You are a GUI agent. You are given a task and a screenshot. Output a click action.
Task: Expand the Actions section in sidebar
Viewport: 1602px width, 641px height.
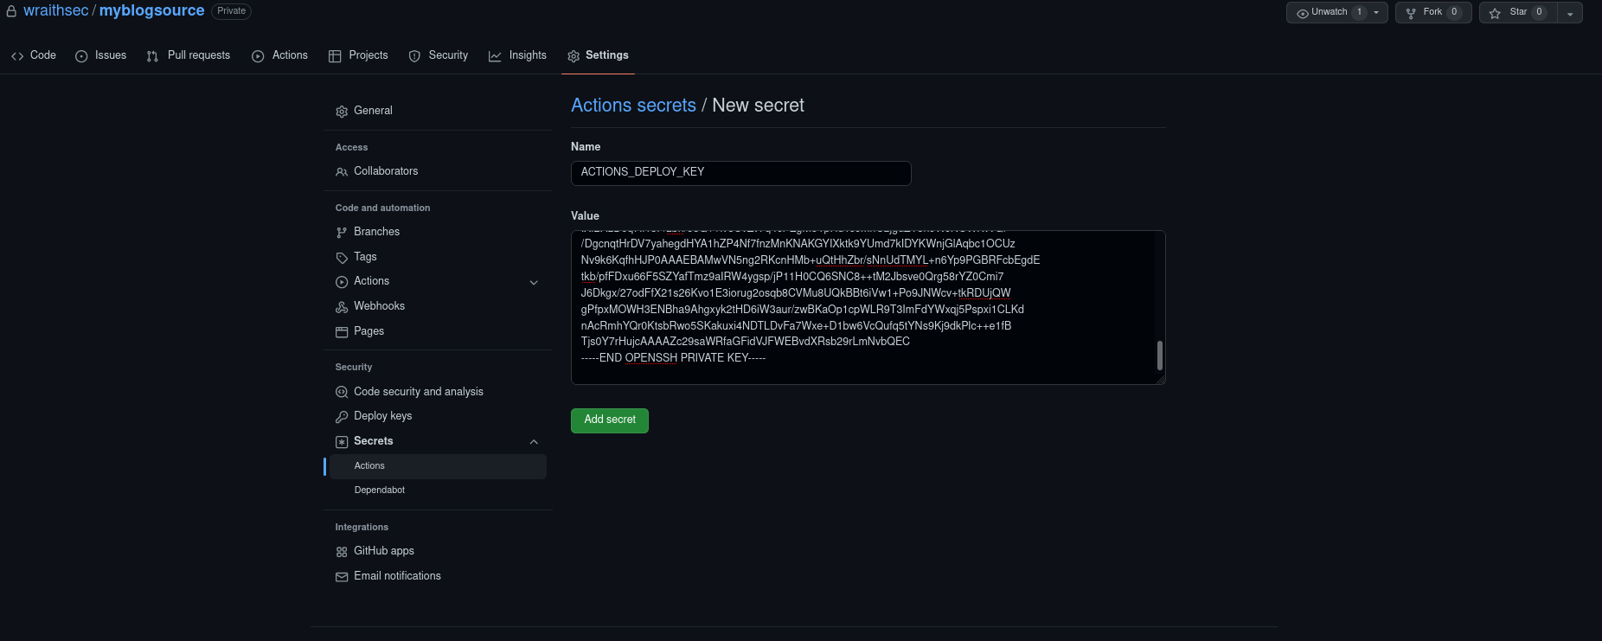(534, 282)
